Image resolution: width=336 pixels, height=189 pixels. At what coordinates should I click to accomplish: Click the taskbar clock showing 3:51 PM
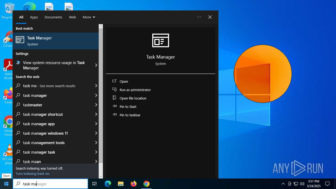314,184
